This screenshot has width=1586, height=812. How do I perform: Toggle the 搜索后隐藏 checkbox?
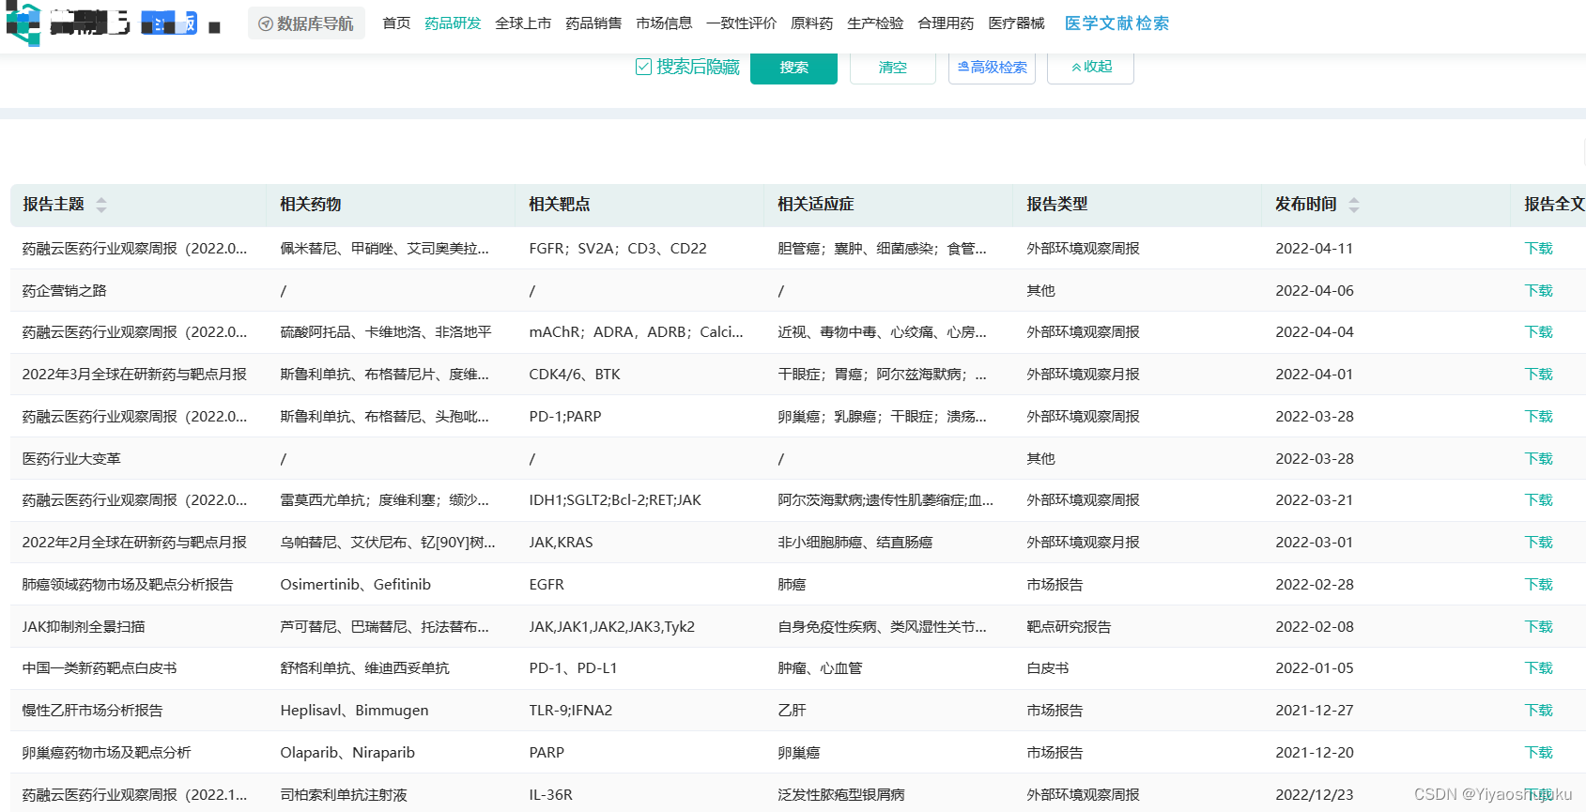click(x=643, y=67)
